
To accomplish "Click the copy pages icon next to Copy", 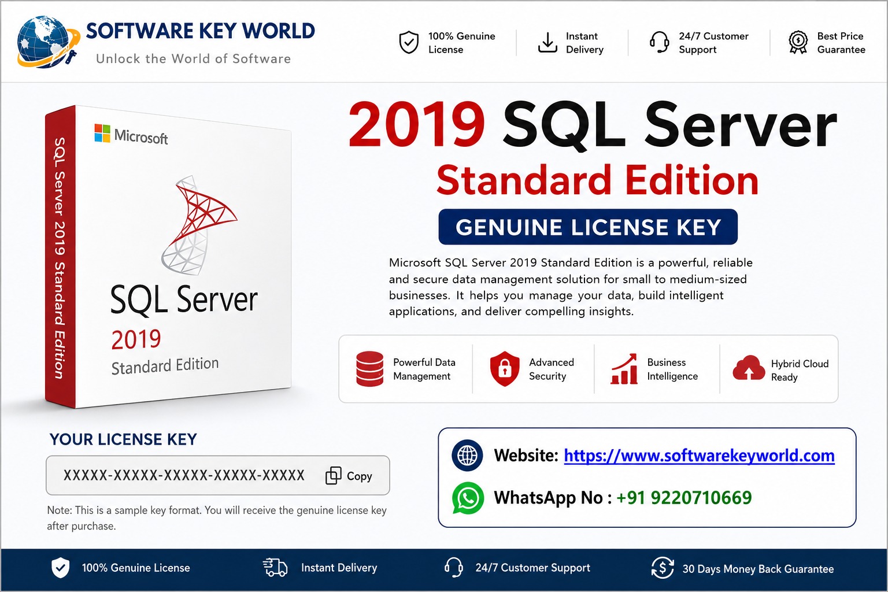I will coord(334,476).
